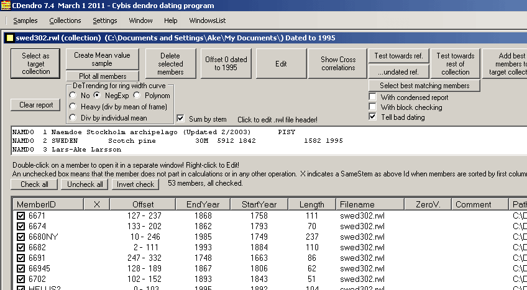Sort by MemberID column header
This screenshot has width=527, height=290.
click(x=48, y=204)
